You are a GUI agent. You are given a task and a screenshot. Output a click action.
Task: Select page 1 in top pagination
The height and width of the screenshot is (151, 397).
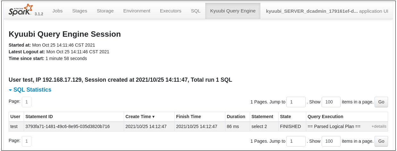coord(27,102)
